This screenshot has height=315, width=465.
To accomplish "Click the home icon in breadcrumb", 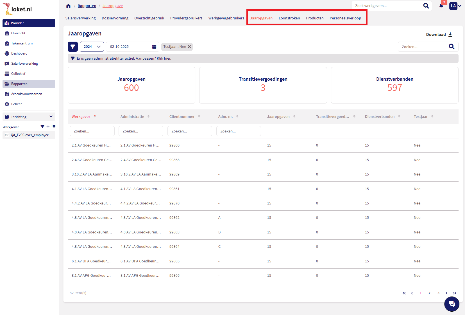I will 68,6.
